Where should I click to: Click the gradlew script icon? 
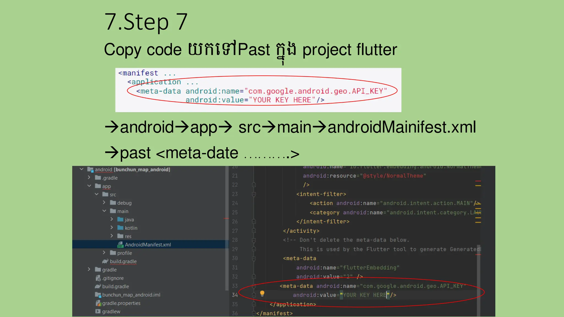(x=98, y=311)
